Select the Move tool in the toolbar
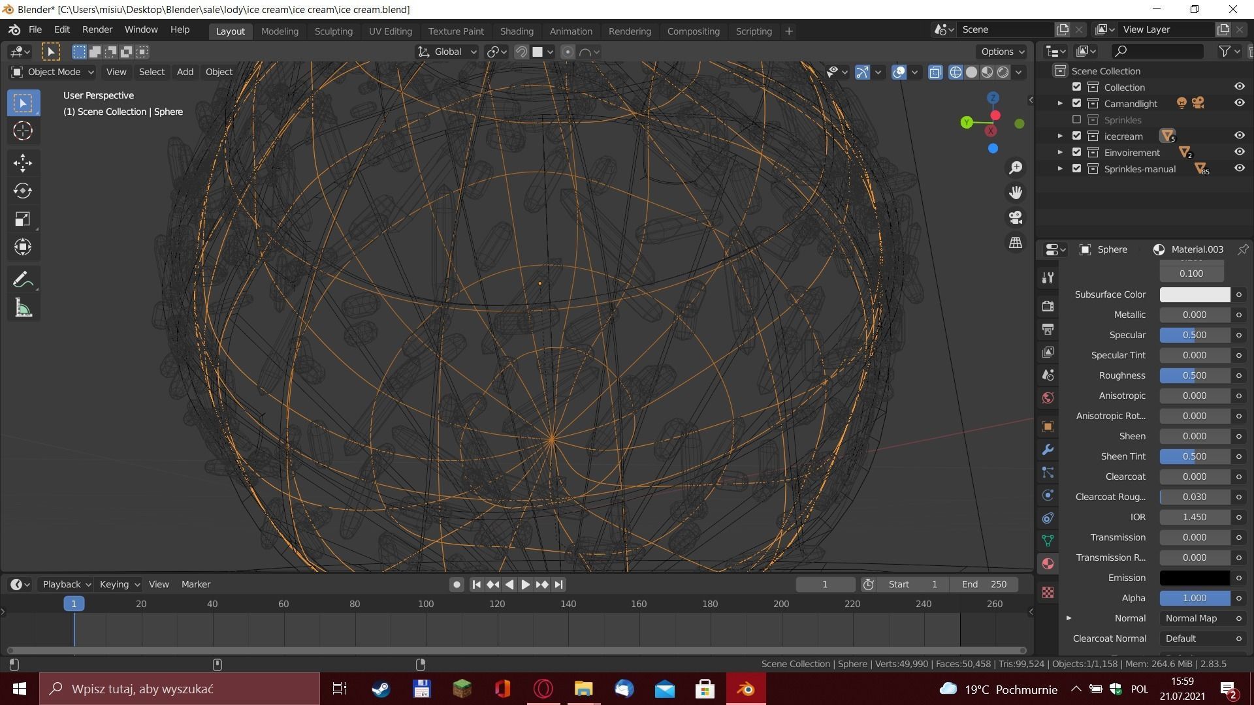The image size is (1254, 705). pyautogui.click(x=23, y=163)
